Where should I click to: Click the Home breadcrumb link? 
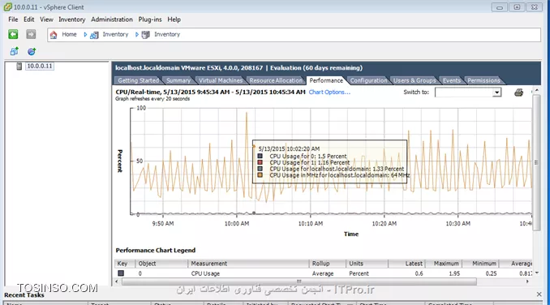(69, 34)
